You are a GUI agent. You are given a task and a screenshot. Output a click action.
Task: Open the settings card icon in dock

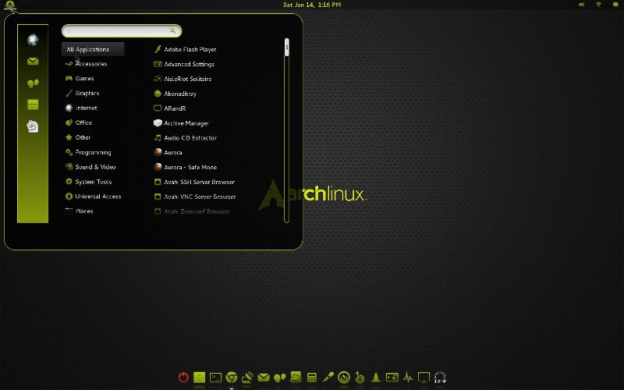click(x=392, y=378)
